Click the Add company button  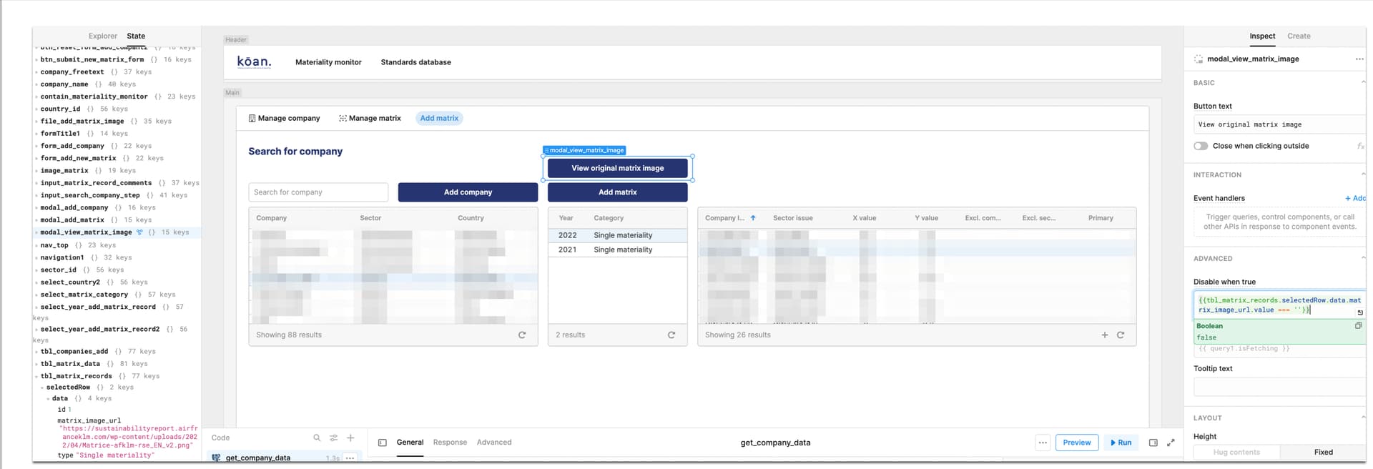coord(468,192)
